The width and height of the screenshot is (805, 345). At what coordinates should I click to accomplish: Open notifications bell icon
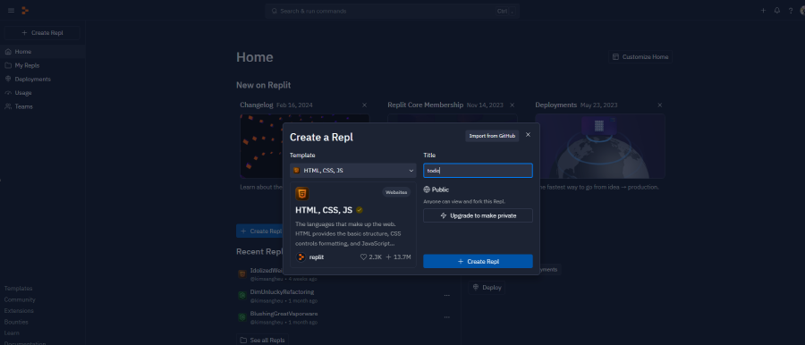[777, 11]
